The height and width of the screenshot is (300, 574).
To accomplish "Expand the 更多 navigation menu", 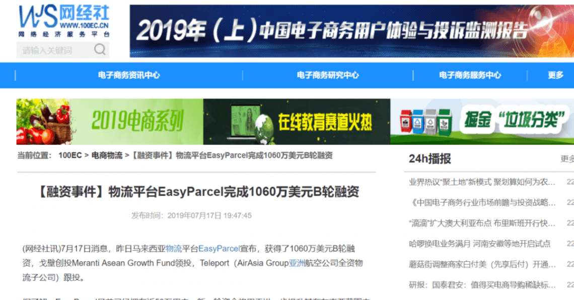I will (x=555, y=75).
